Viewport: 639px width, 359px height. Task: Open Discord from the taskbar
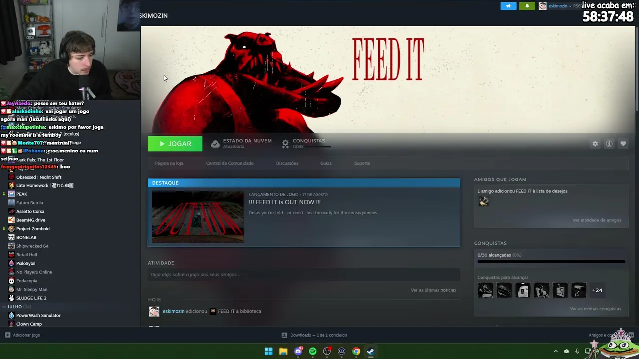click(x=298, y=351)
